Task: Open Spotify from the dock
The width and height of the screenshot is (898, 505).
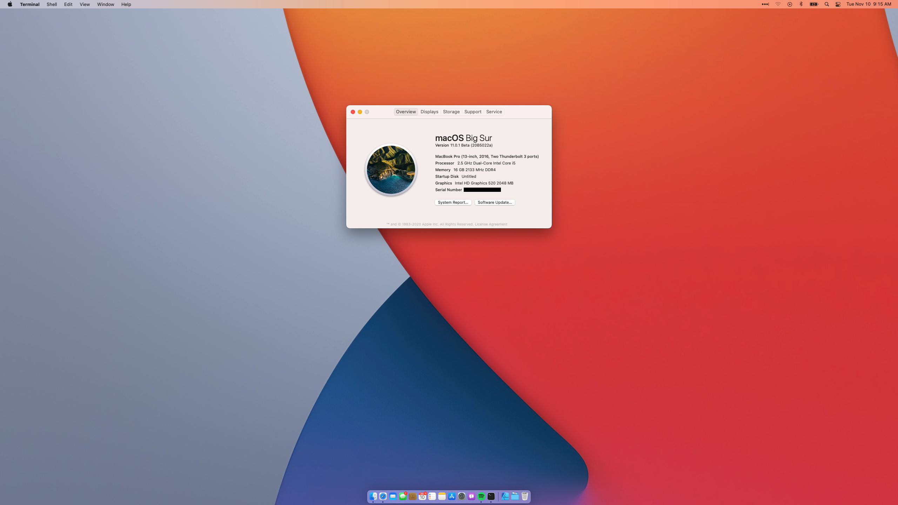Action: click(x=481, y=496)
